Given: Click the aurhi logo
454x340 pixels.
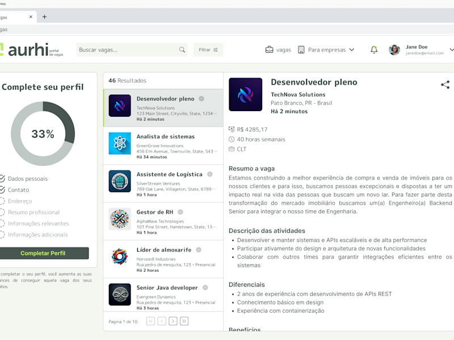Looking at the screenshot, I should 31,50.
